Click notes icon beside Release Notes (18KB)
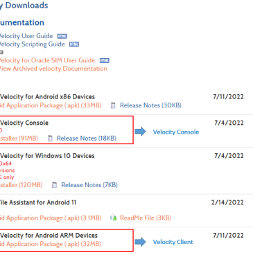The width and height of the screenshot is (253, 253). (50, 139)
